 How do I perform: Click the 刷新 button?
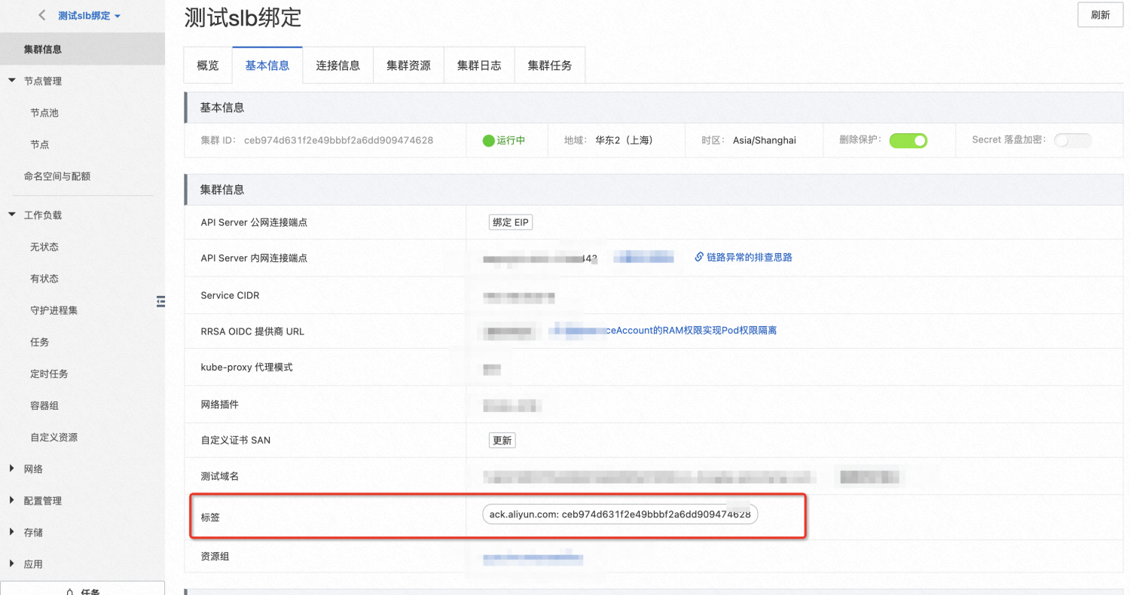(x=1101, y=15)
